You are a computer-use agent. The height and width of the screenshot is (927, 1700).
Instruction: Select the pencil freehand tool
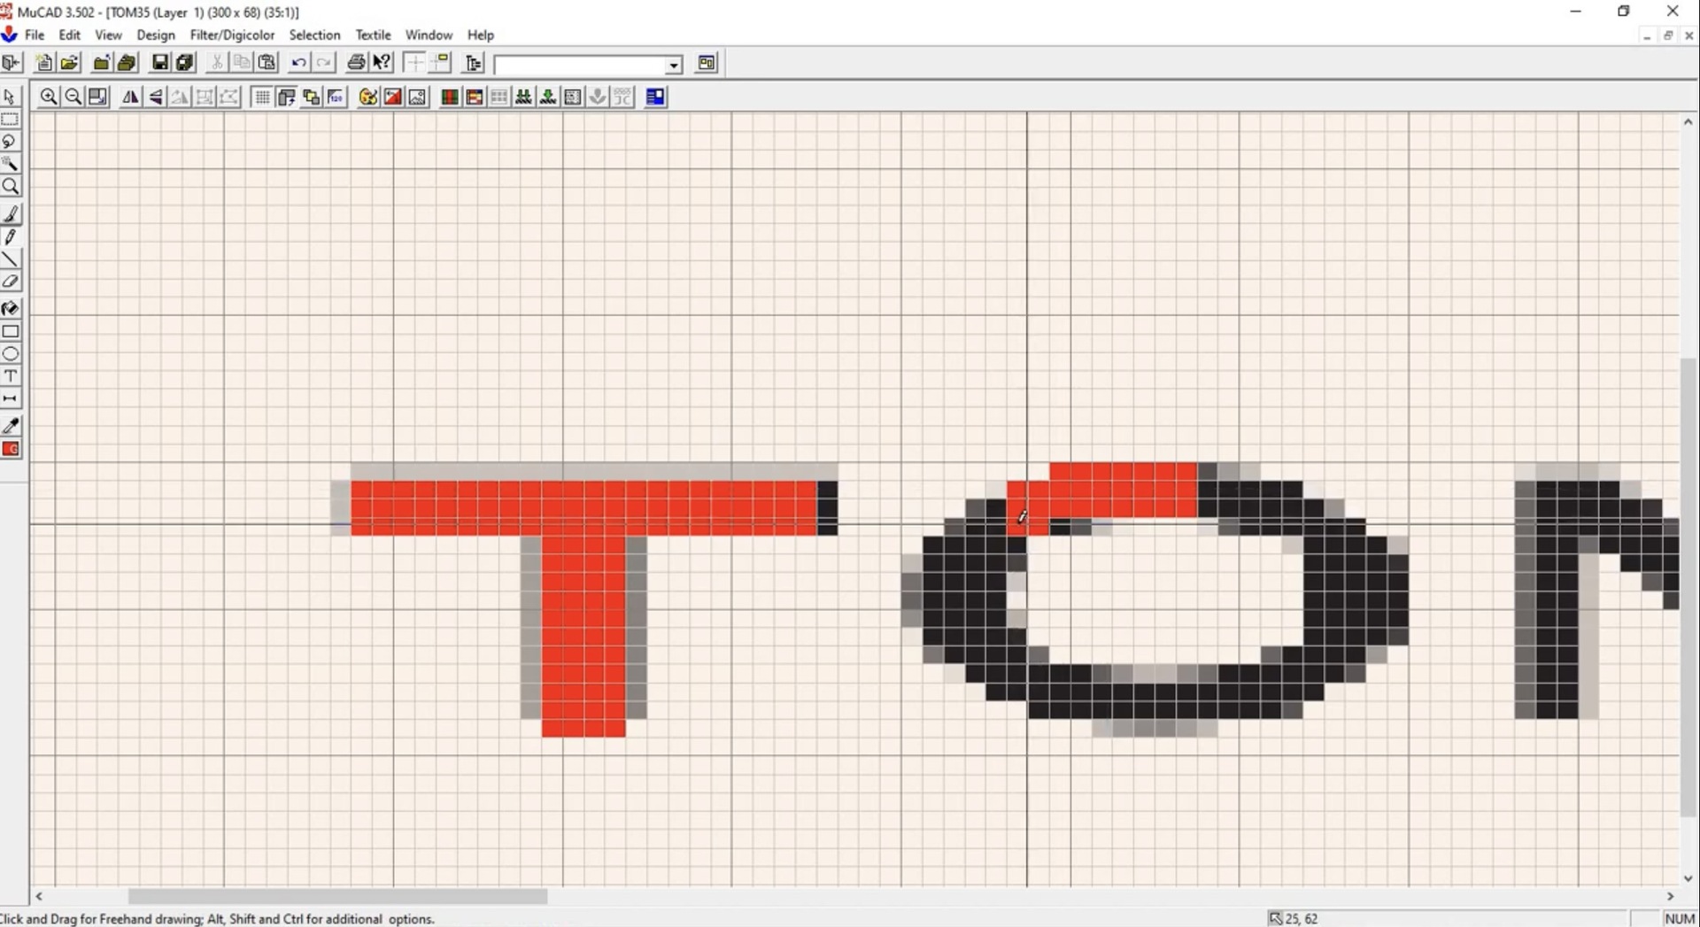pyautogui.click(x=11, y=236)
